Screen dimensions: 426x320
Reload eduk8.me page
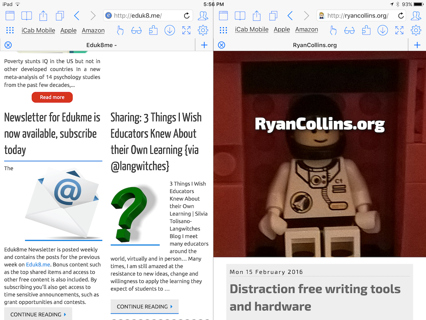coord(187,16)
